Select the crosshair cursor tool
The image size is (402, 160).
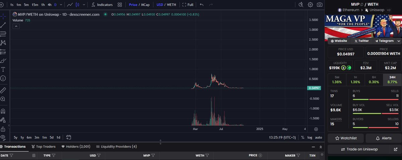(x=3, y=16)
